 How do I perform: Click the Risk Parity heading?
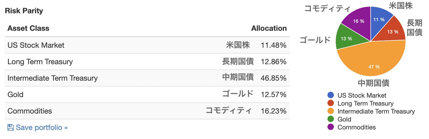coord(24,11)
